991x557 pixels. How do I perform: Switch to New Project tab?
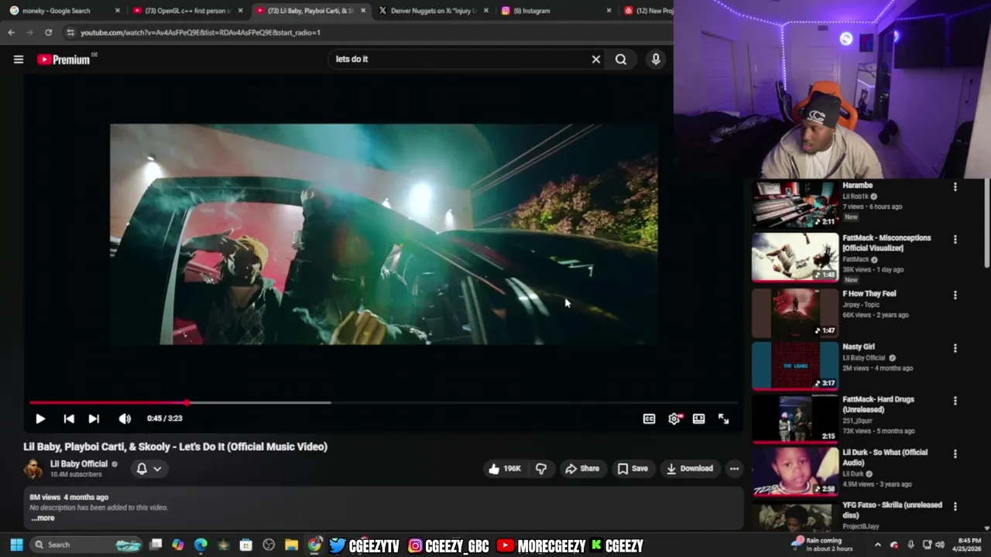[x=647, y=11]
